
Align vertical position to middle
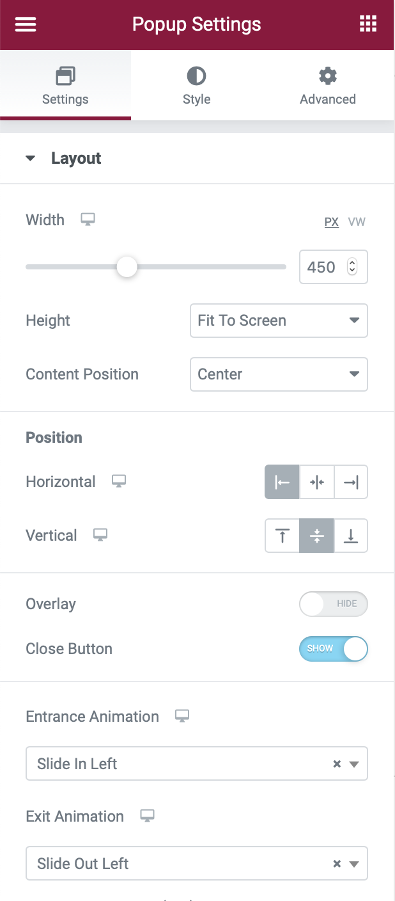point(317,536)
